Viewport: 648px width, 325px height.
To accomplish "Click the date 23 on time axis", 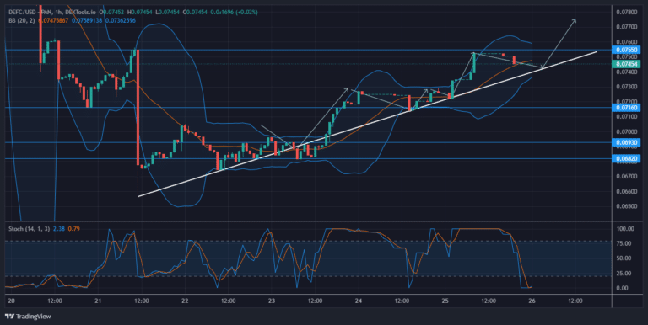I will pos(272,301).
